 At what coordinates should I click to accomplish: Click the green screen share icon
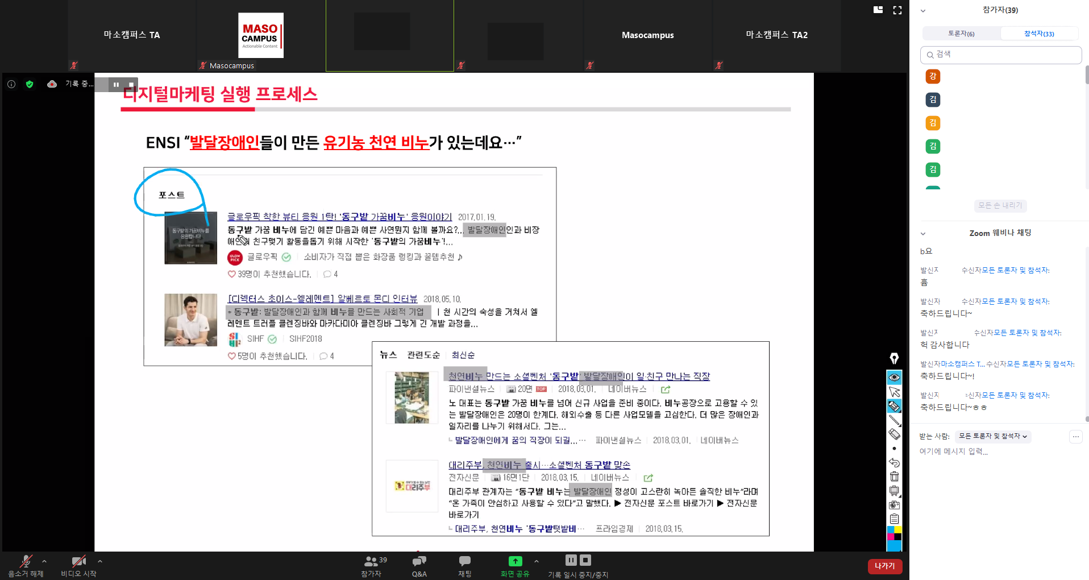click(x=515, y=561)
